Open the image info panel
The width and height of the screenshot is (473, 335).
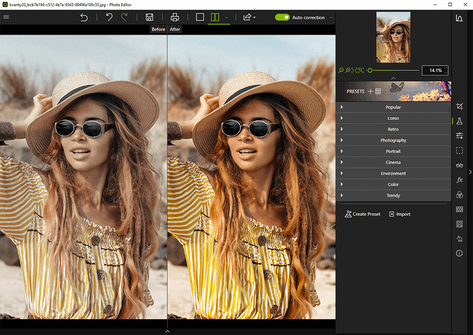click(x=459, y=253)
